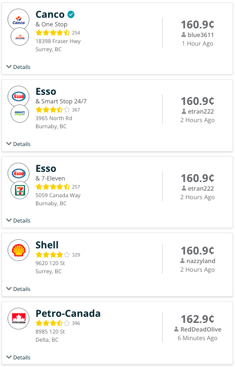This screenshot has height=367, width=235.
Task: Expand Details for the Canco station
Action: 18,67
